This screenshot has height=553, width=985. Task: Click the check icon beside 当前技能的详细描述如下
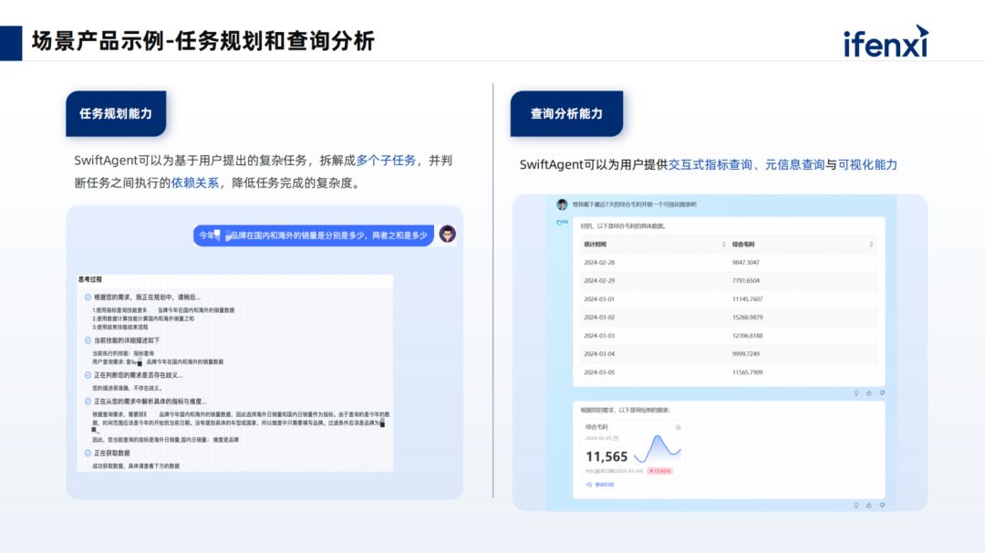coord(88,340)
